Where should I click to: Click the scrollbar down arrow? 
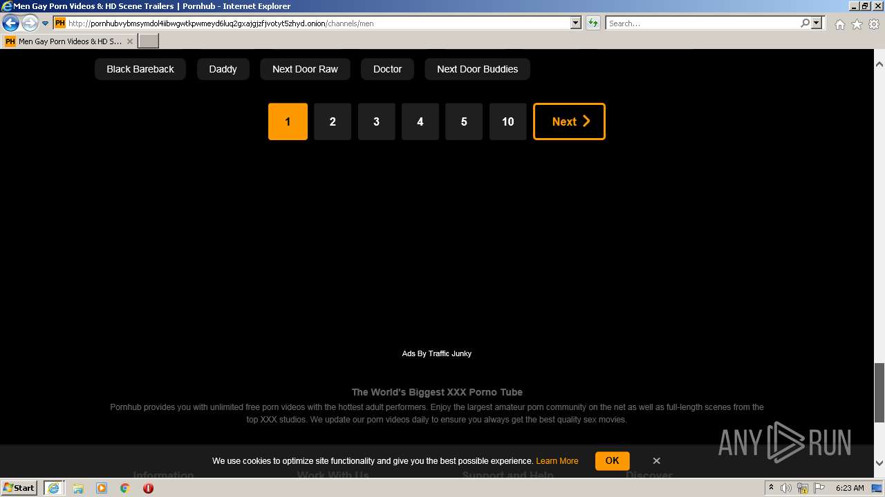click(x=879, y=463)
